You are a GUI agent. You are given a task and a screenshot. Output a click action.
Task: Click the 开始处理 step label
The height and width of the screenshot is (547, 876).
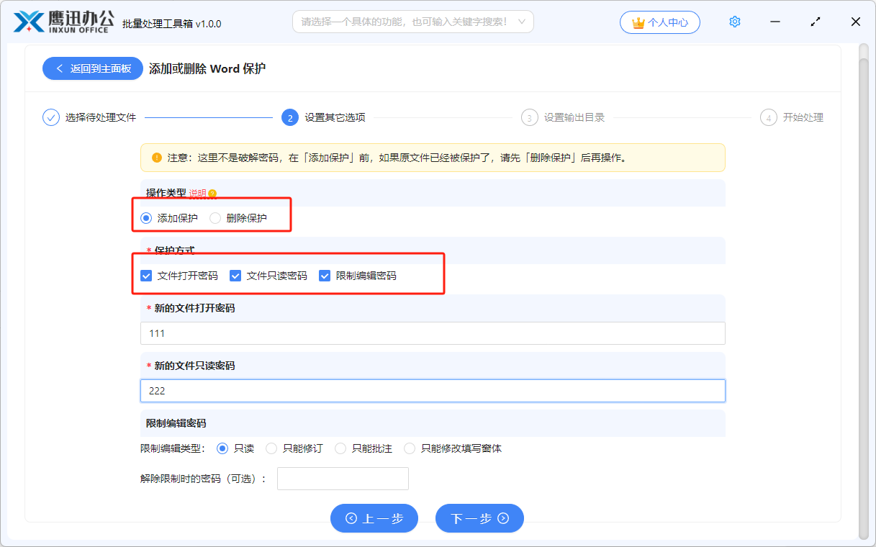(x=803, y=117)
